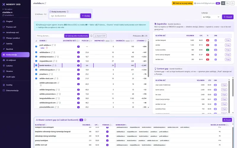Viewport: 237px width, 148px height.
Task: Click the chart icon in table header corner
Action: point(36,41)
